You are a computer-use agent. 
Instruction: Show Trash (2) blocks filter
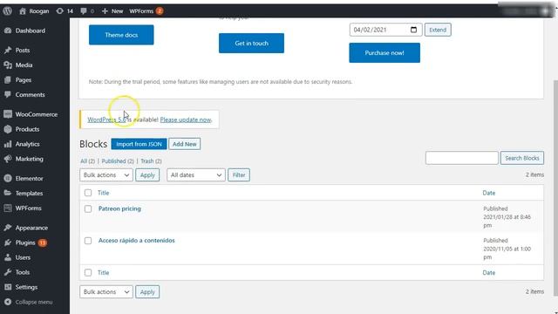[x=151, y=161]
